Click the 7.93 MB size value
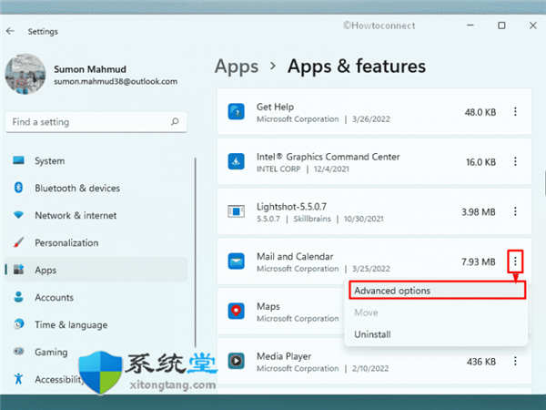 click(479, 261)
